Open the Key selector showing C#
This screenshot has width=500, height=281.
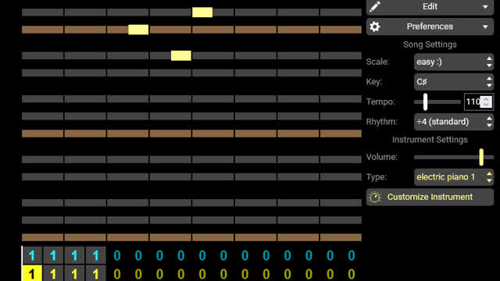click(x=453, y=82)
